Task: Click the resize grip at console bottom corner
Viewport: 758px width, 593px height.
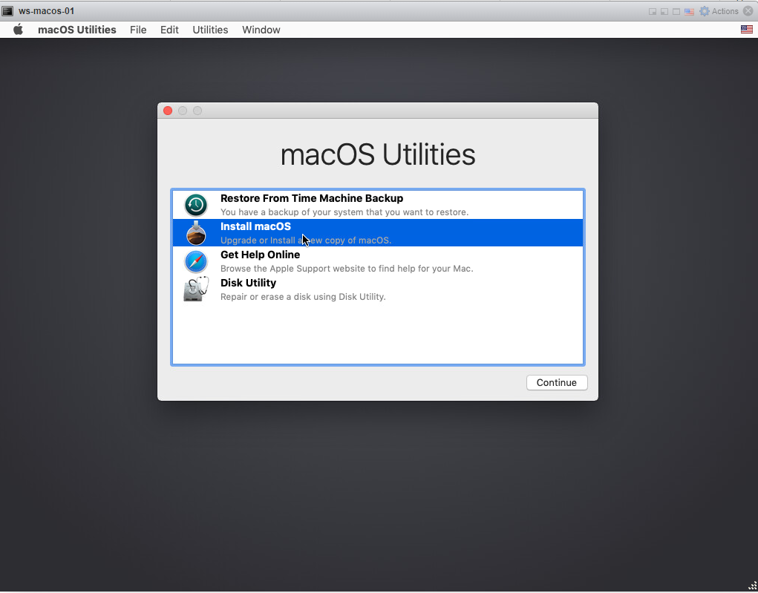Action: (752, 586)
